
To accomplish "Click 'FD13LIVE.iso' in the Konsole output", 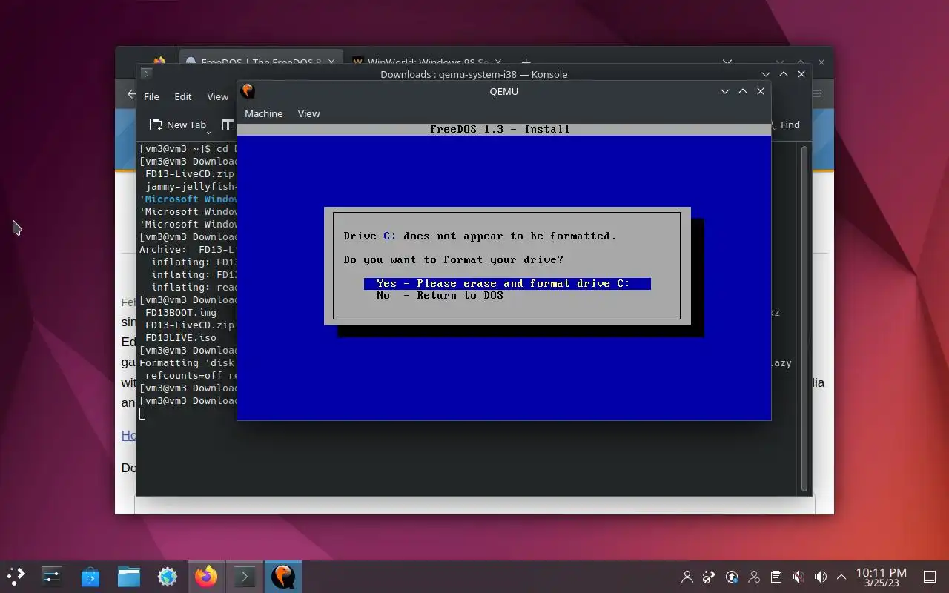I will click(x=181, y=337).
